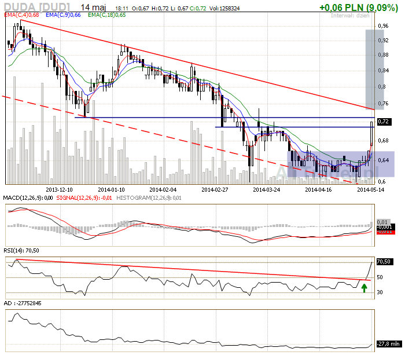The width and height of the screenshot is (405, 355).
Task: Click the Vol:1258324 volume readout
Action: point(224,9)
